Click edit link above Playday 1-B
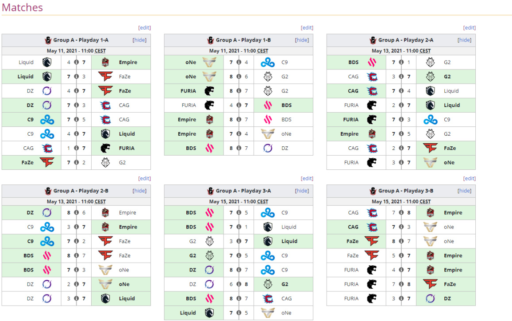This screenshot has width=512, height=321. tap(307, 27)
